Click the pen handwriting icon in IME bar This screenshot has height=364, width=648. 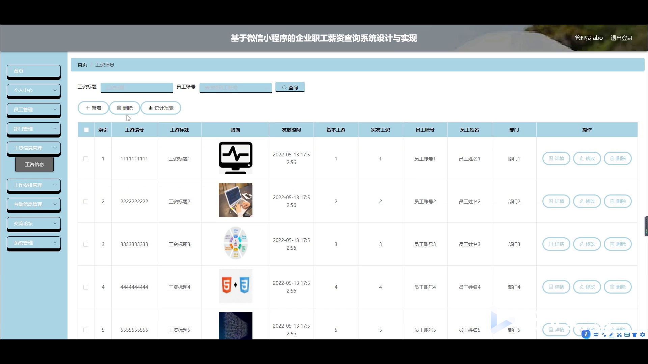point(612,335)
